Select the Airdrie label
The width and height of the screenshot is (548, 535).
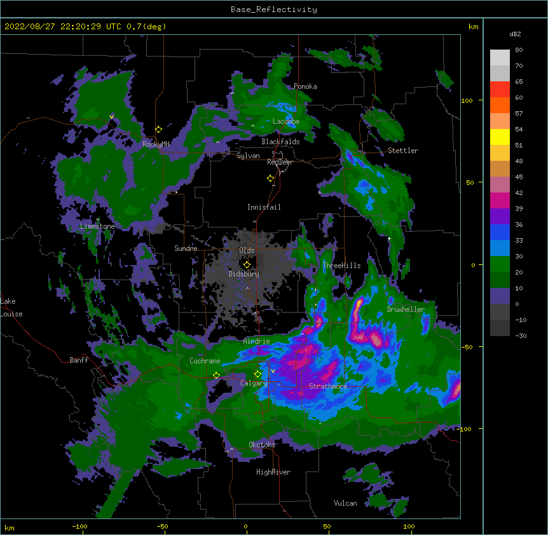coord(257,341)
